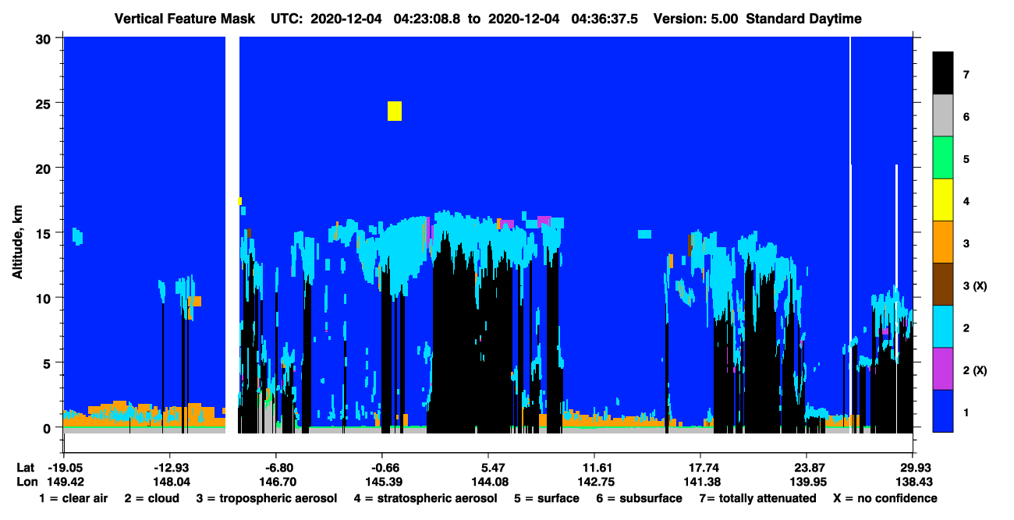Click 'Version: 5.00' in the title
The width and height of the screenshot is (1014, 520).
tap(696, 19)
